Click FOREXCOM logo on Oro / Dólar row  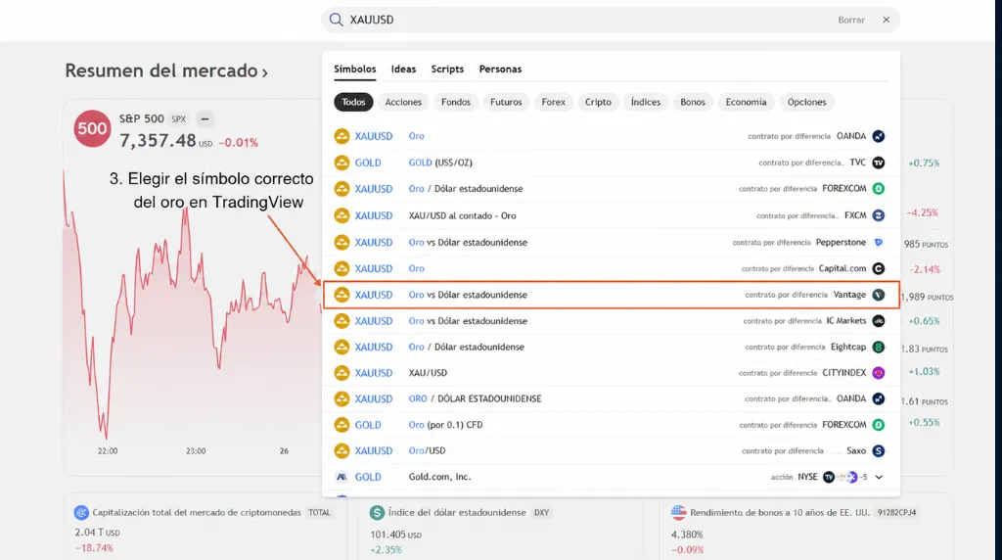879,189
